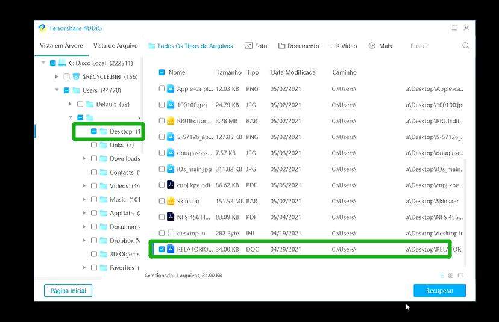This screenshot has height=322, width=499.
Task: Click the 3D Objects folder icon
Action: click(104, 254)
